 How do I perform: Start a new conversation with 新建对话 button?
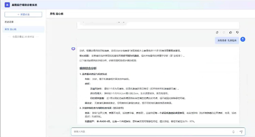click(x=23, y=15)
